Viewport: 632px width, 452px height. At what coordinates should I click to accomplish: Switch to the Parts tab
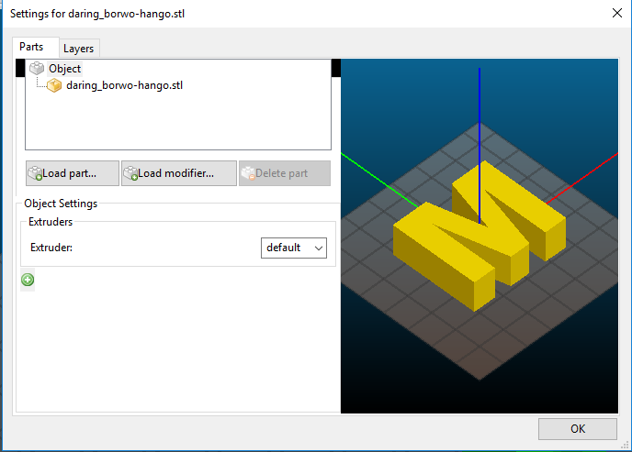click(31, 47)
